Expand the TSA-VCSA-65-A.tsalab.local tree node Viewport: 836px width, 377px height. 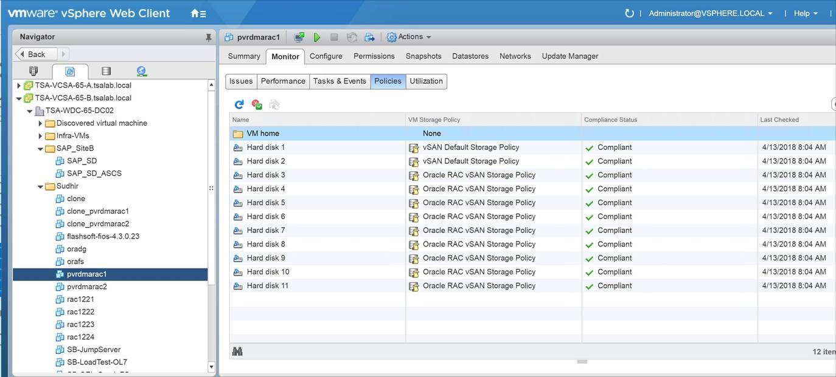click(x=19, y=86)
